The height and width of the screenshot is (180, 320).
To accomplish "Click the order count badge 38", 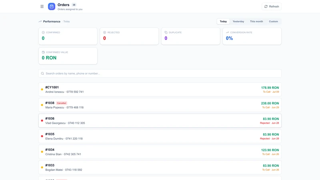I will coord(74,5).
